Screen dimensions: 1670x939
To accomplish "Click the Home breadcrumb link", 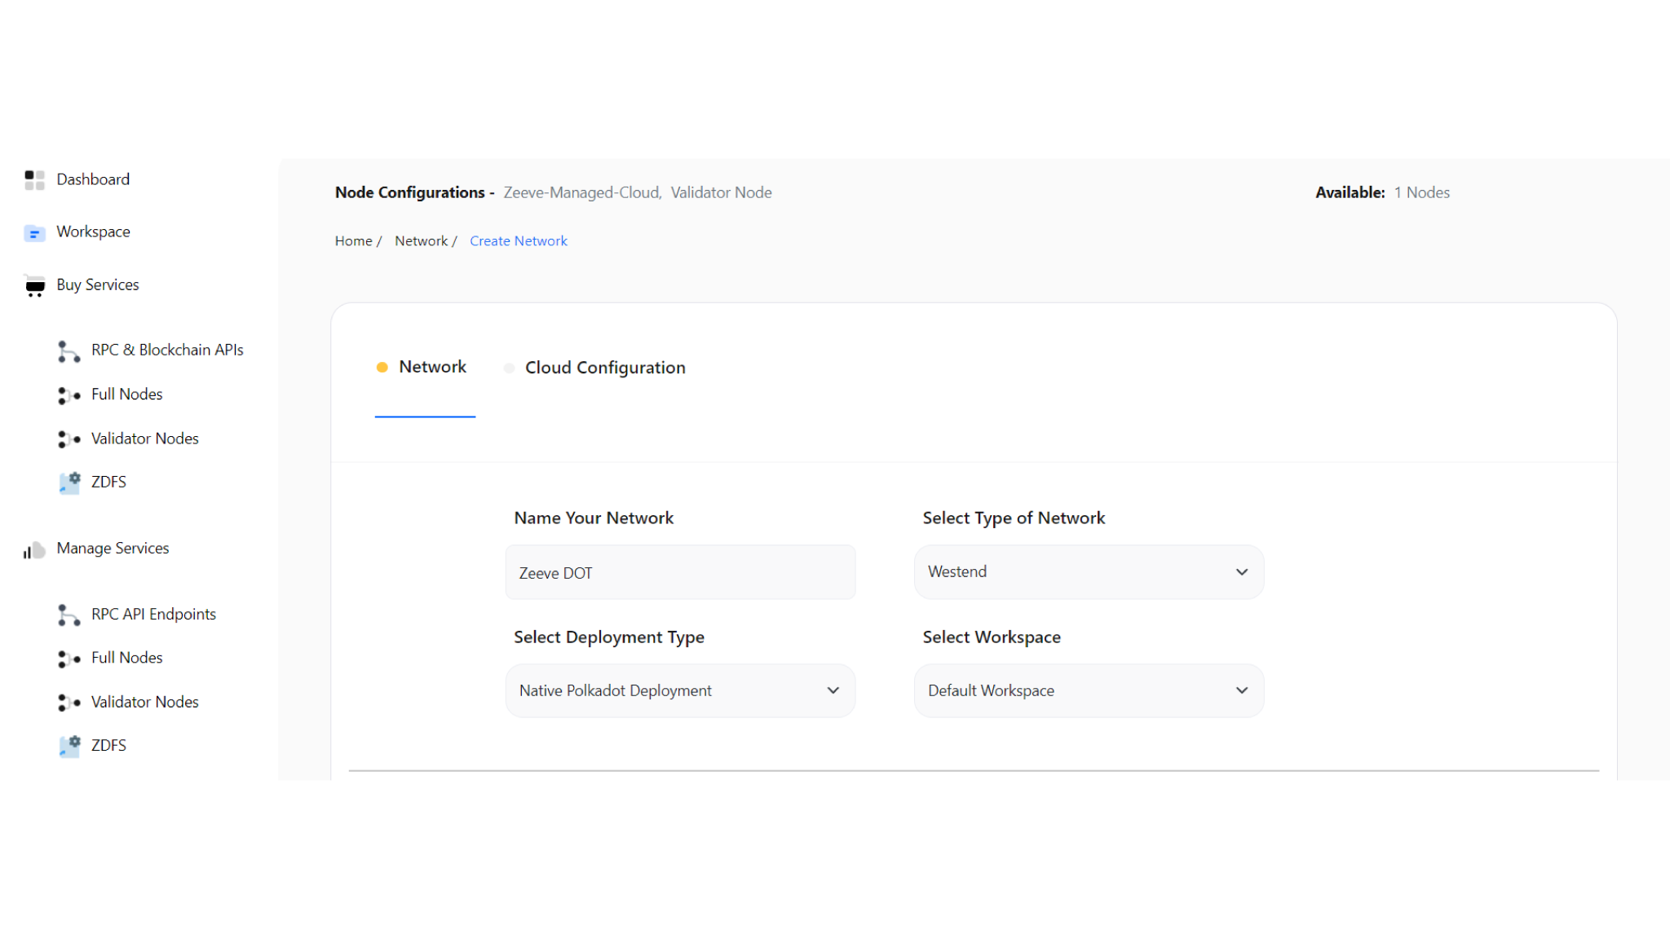I will pyautogui.click(x=352, y=240).
